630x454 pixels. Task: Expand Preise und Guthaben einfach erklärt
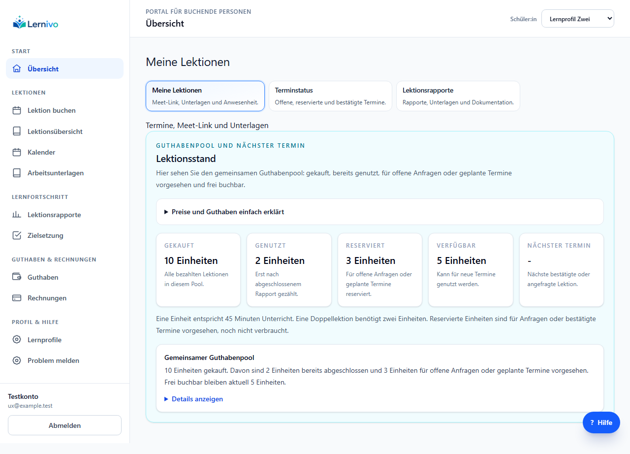[x=379, y=212]
